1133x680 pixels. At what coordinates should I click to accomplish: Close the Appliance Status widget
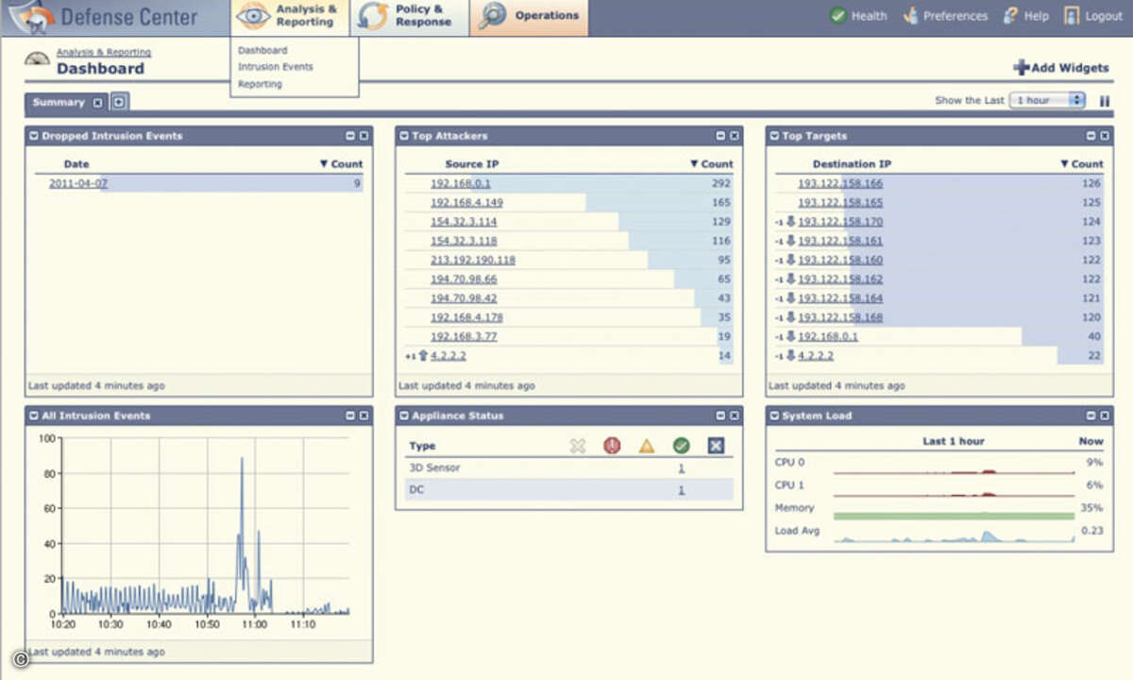(734, 416)
